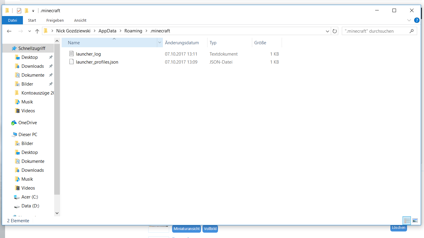Expand the address bar history dropdown
424x238 pixels.
tap(327, 31)
